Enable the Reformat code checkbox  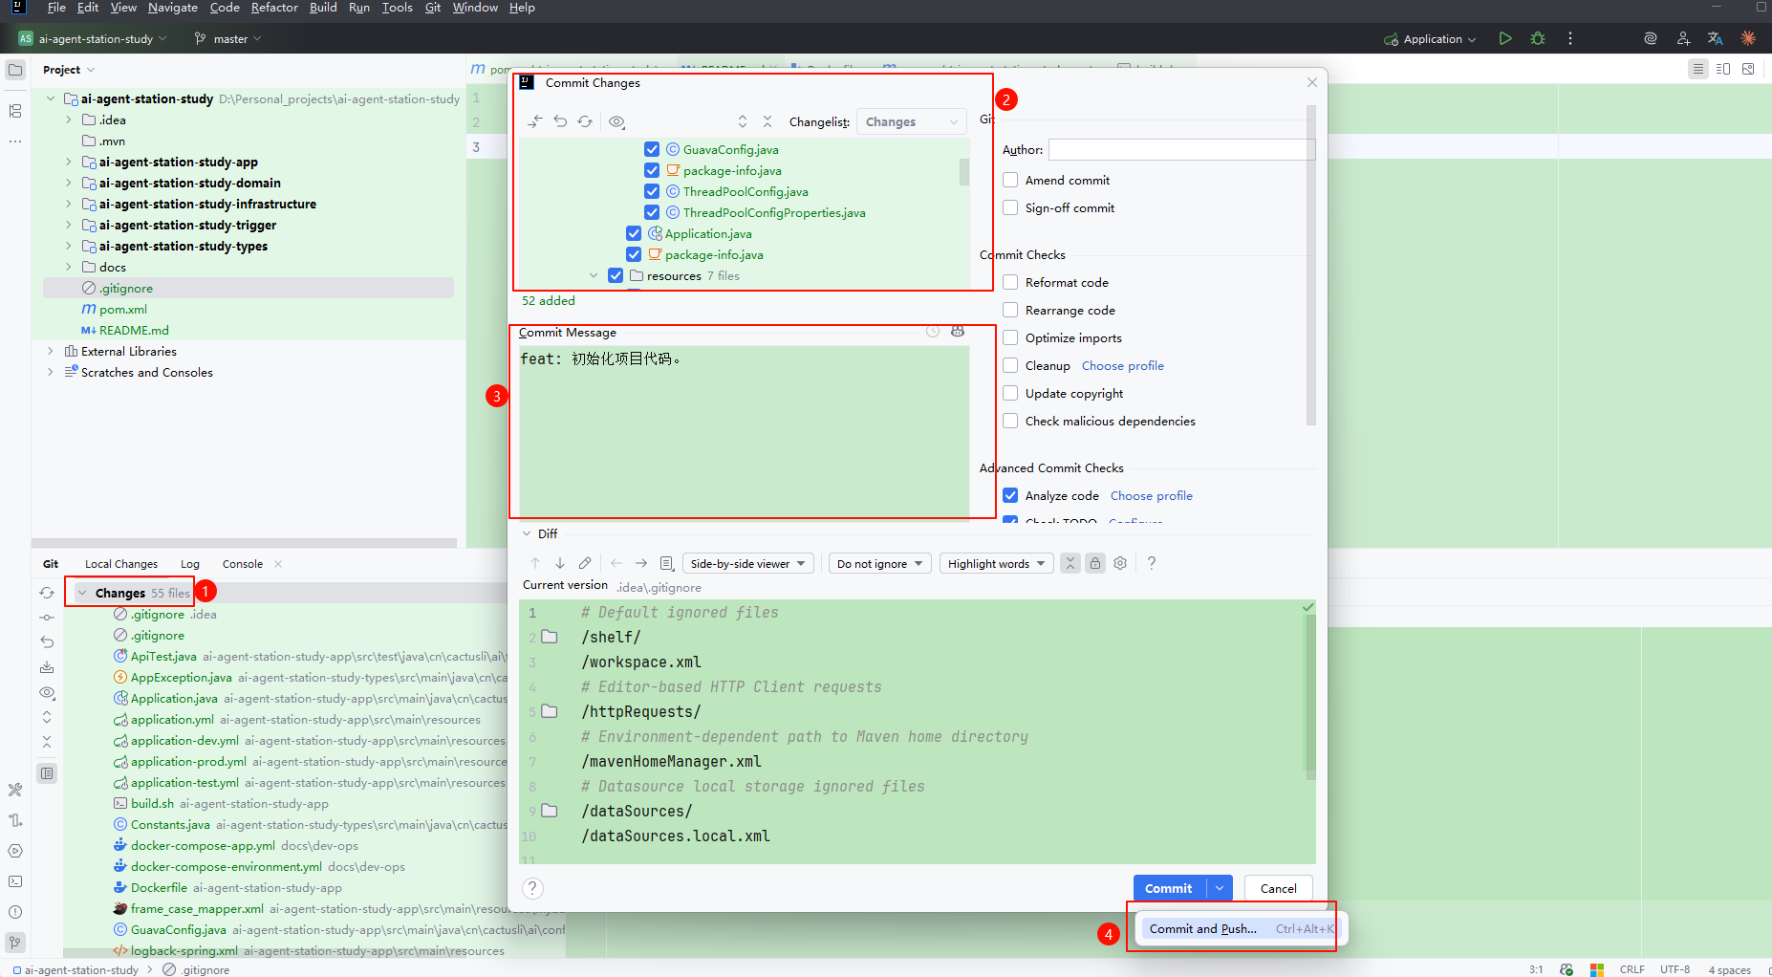pos(1010,282)
